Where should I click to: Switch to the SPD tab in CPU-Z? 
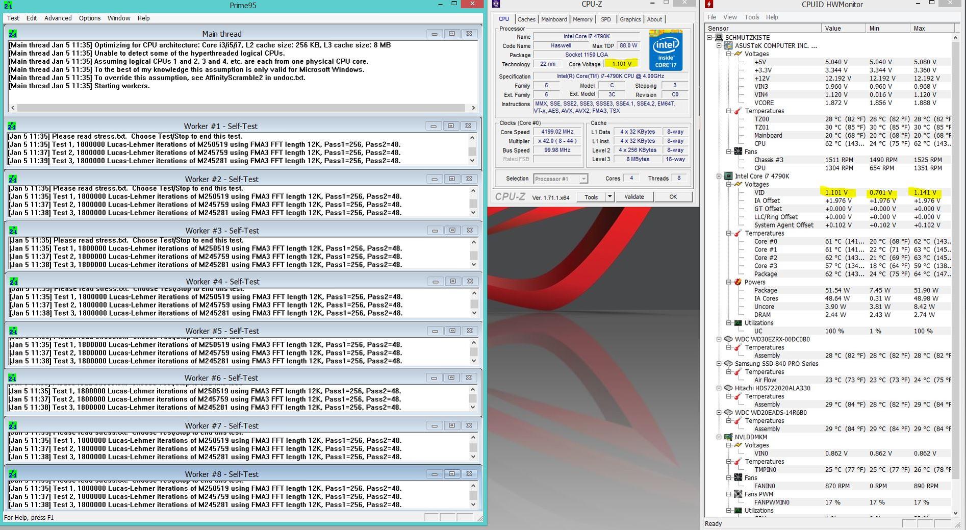pyautogui.click(x=606, y=19)
